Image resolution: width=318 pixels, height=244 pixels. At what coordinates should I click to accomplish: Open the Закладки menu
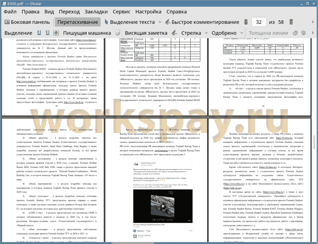pos(96,12)
